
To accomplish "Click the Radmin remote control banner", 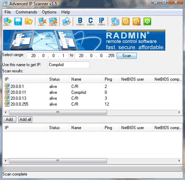I will pyautogui.click(x=84, y=40).
